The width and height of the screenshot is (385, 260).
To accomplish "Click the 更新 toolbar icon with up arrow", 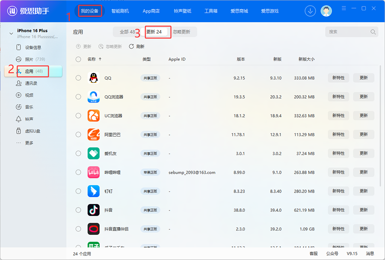I will (78, 46).
